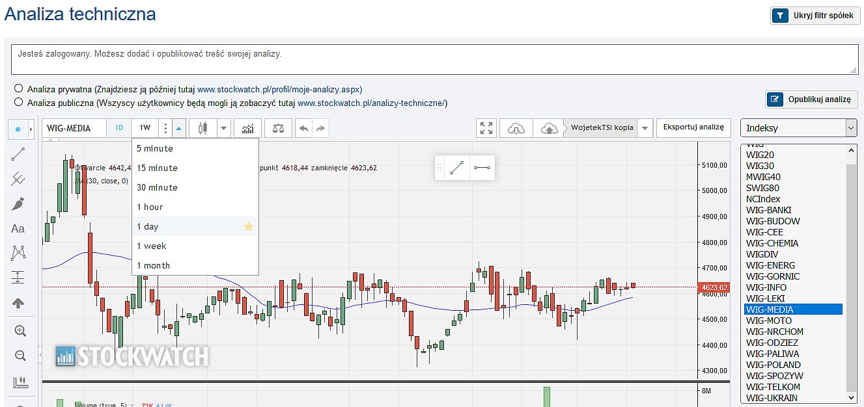This screenshot has width=864, height=407.
Task: Pick the horizontal segment in floating toolbar
Action: tap(482, 168)
